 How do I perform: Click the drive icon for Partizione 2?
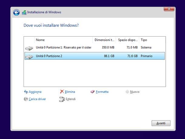tap(29, 57)
